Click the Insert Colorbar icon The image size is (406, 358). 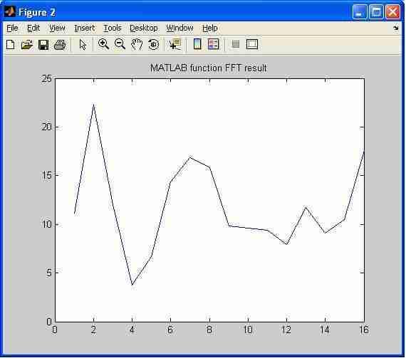[197, 44]
